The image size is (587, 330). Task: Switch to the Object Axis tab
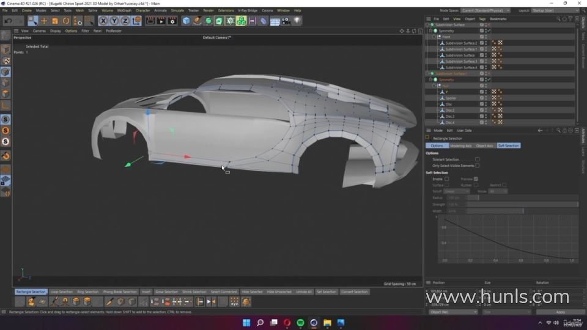tap(484, 145)
